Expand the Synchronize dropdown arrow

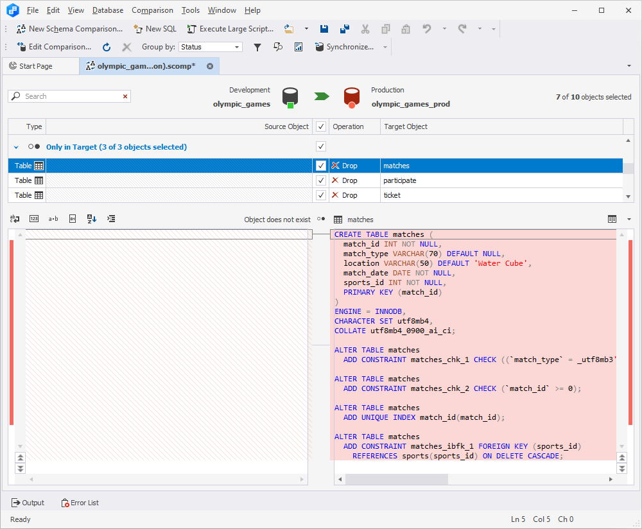pyautogui.click(x=385, y=47)
